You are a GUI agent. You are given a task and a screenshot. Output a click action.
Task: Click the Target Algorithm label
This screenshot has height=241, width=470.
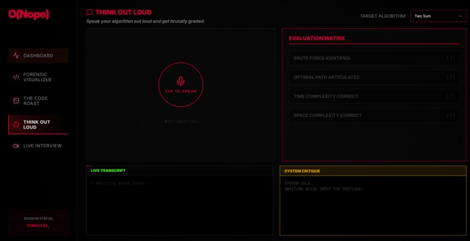click(x=383, y=16)
